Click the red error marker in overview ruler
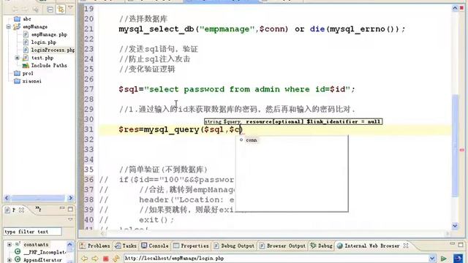Image resolution: width=468 pixels, height=263 pixels. [461, 150]
